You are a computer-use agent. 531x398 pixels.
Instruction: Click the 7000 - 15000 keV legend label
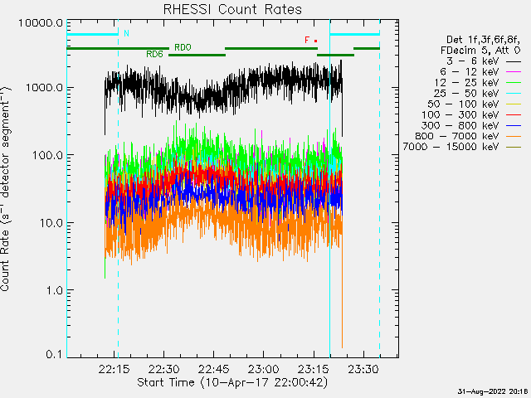coord(451,147)
